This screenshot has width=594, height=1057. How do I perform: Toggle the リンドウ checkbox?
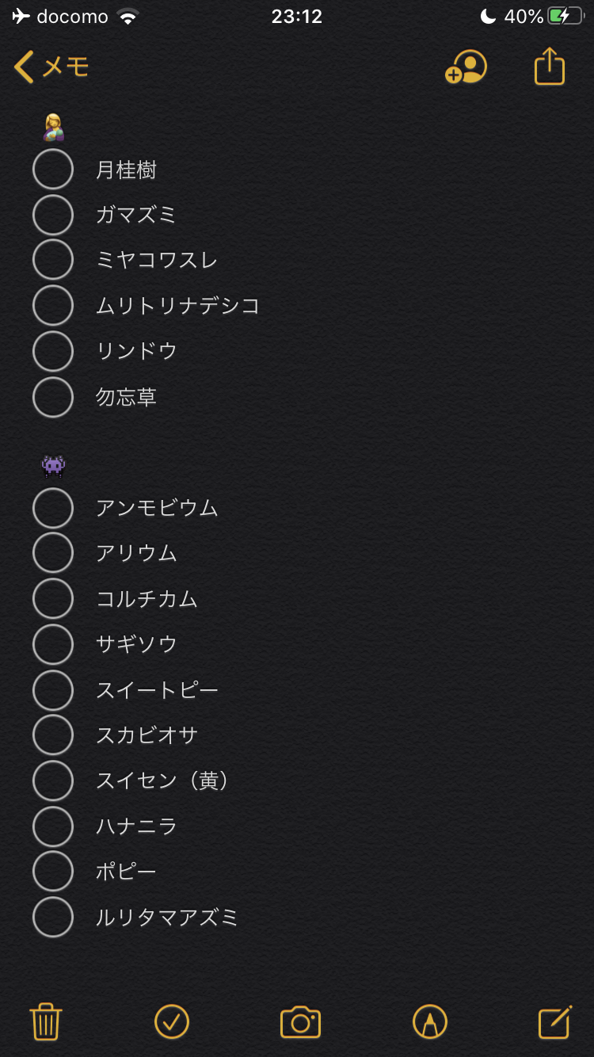tap(53, 351)
